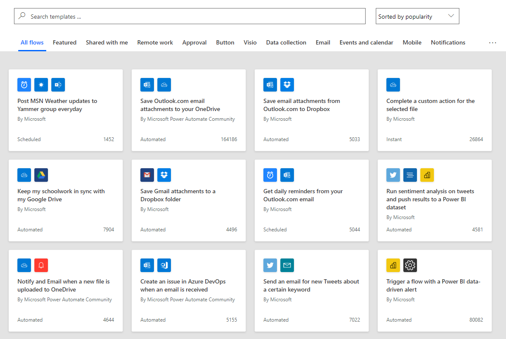506x339 pixels.
Task: Click the Scheduled label on MSN Weather card
Action: point(29,139)
